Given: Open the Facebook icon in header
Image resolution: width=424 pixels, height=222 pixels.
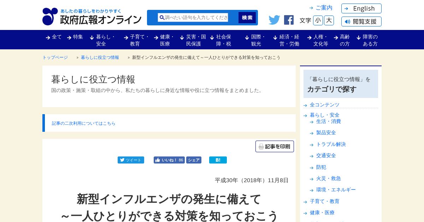Looking at the screenshot, I should 289,20.
